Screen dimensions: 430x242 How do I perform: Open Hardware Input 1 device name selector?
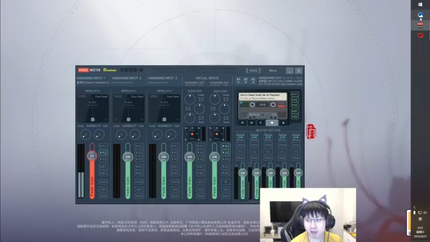92,83
